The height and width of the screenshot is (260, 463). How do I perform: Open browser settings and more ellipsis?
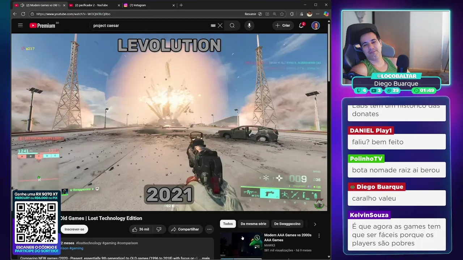(318, 14)
